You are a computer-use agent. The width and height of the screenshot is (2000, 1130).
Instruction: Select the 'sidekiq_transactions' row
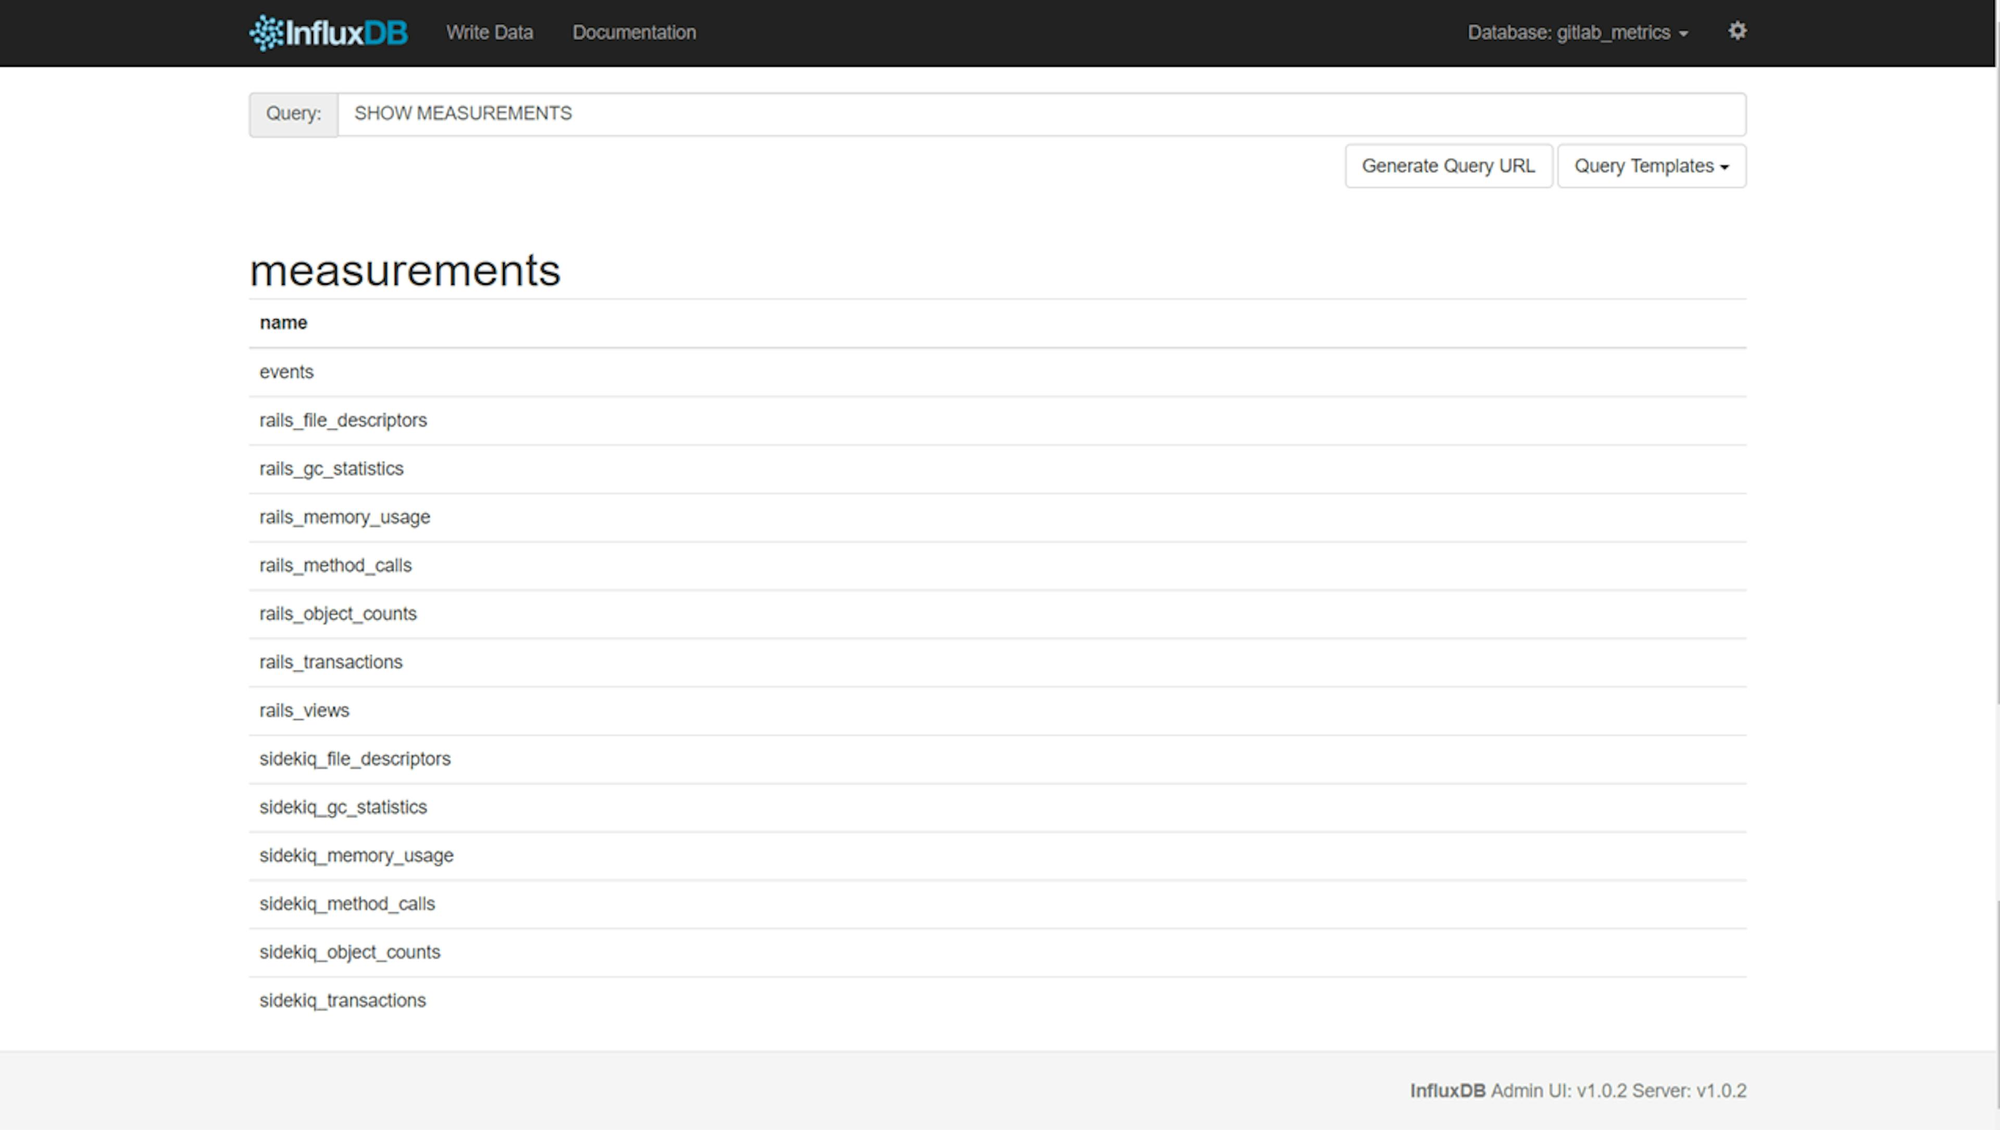point(998,1001)
